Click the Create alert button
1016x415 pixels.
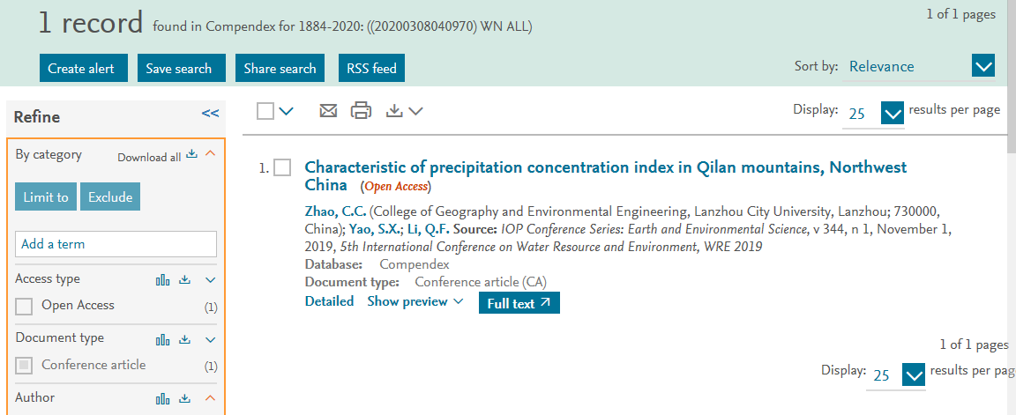[x=81, y=68]
